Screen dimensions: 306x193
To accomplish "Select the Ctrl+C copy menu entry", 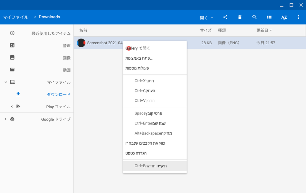I will [x=155, y=91].
